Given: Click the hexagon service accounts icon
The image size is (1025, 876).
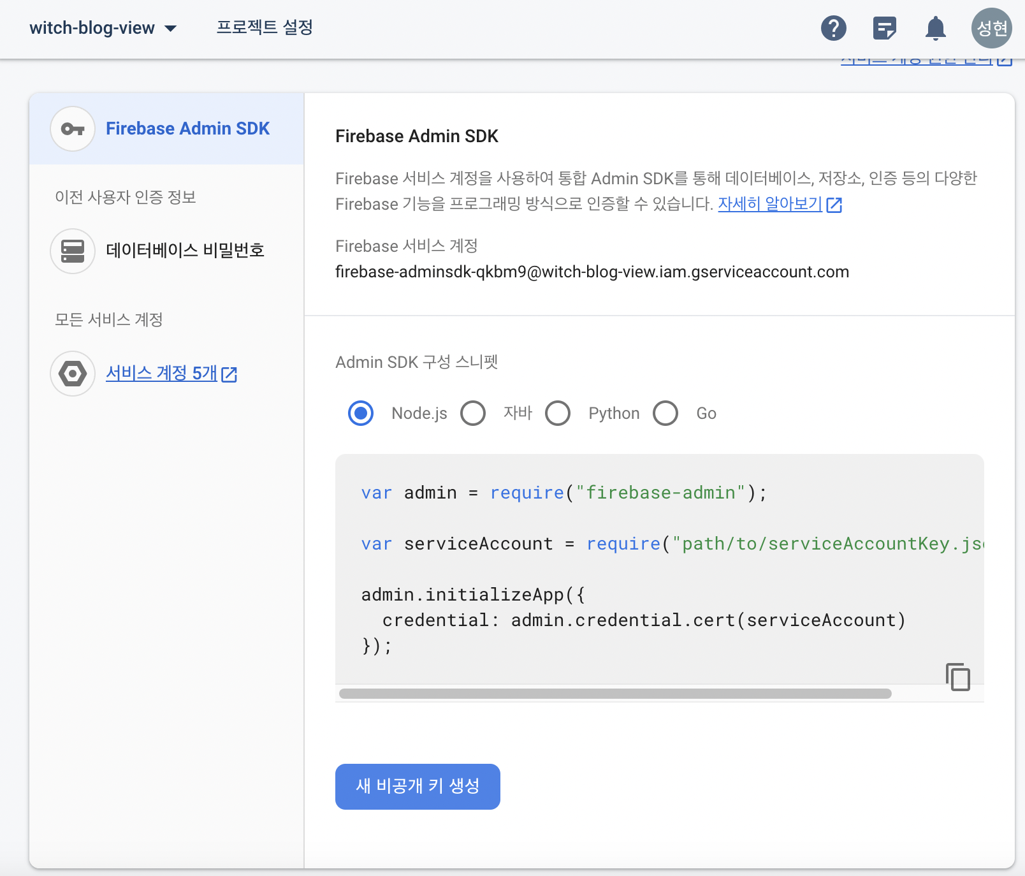Looking at the screenshot, I should (x=73, y=374).
